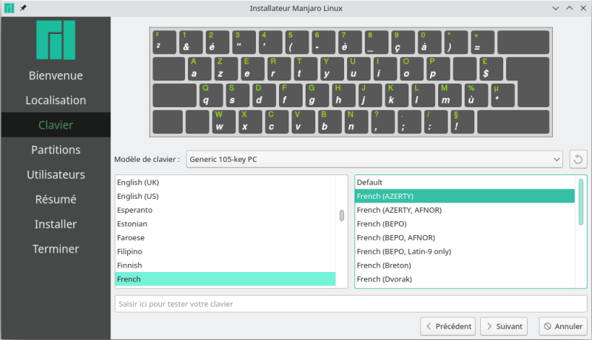Click the variant list scrollbar handle

[581, 202]
